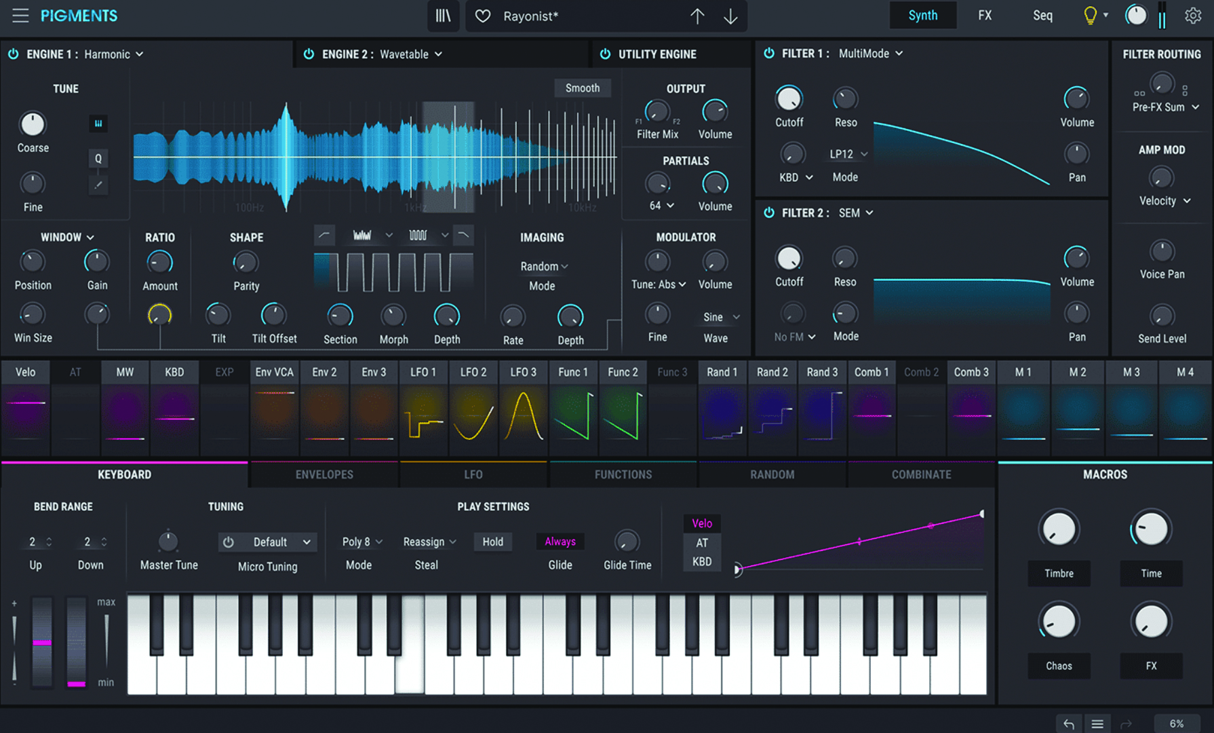Image resolution: width=1214 pixels, height=733 pixels.
Task: Click the Master Tune knob
Action: (x=168, y=542)
